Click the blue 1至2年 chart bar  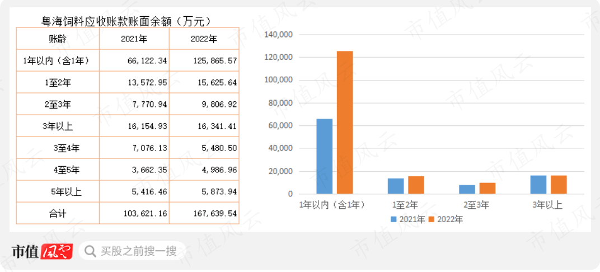coord(396,186)
